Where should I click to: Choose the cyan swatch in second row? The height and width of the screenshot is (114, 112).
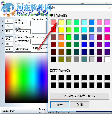click(x=84, y=30)
